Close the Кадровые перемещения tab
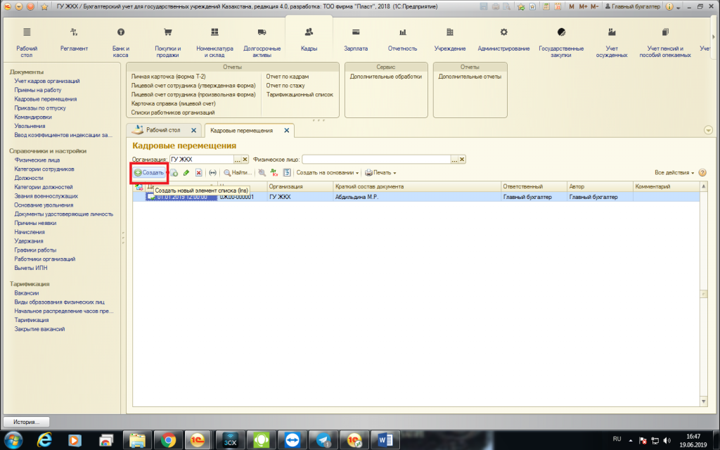 [286, 130]
